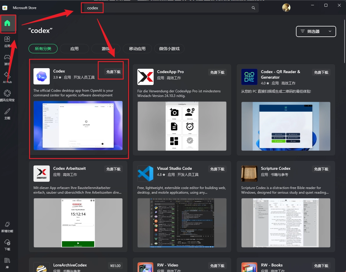Click the Codex Arbeitszeit screenshot thumbnail
Screen dimensions: 346x272
coord(78,223)
